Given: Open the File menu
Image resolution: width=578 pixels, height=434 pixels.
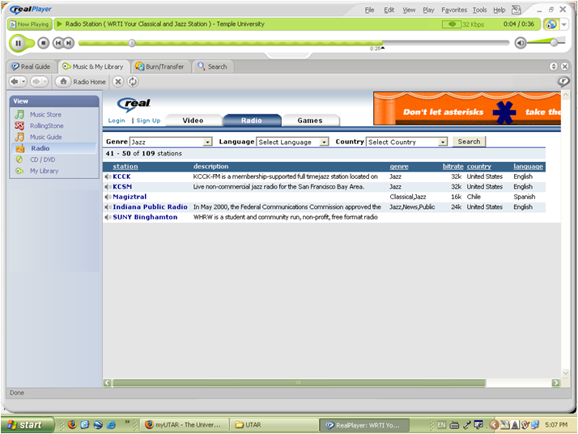Looking at the screenshot, I should coord(369,10).
